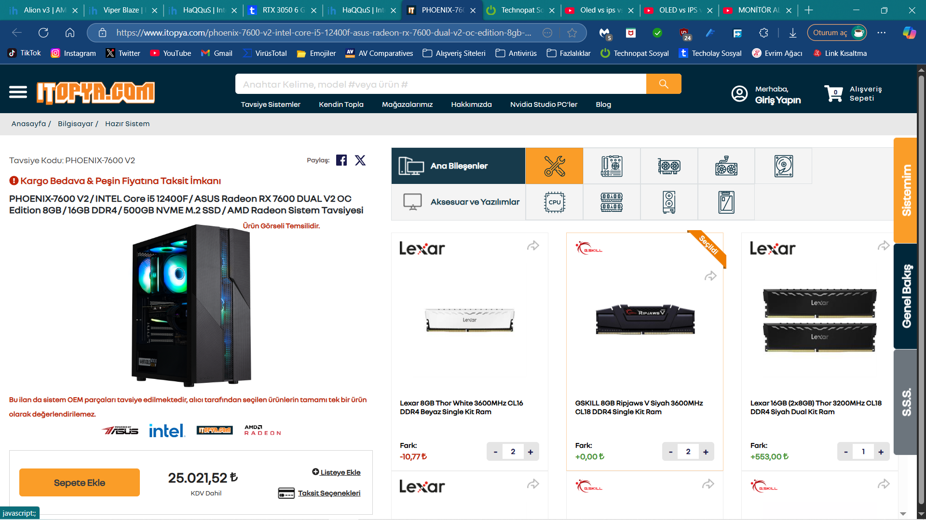Open the hamburger menu on Itopya
926x520 pixels.
pos(18,92)
